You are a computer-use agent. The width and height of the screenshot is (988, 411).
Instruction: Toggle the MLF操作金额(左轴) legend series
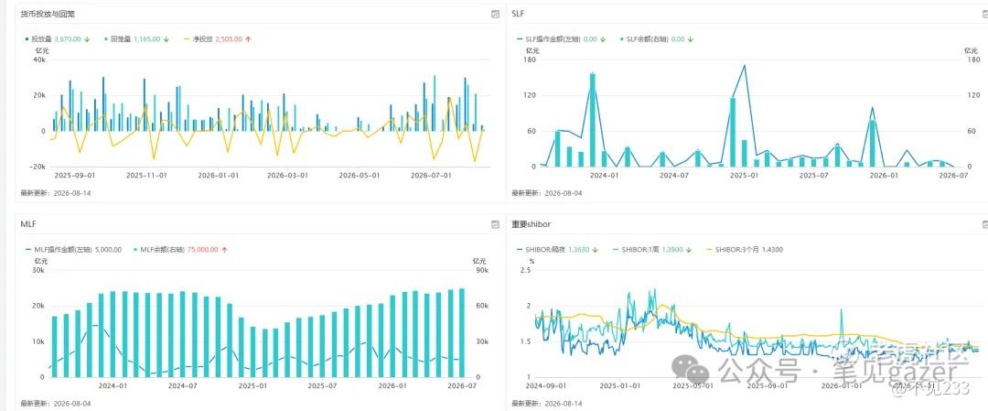(x=59, y=250)
